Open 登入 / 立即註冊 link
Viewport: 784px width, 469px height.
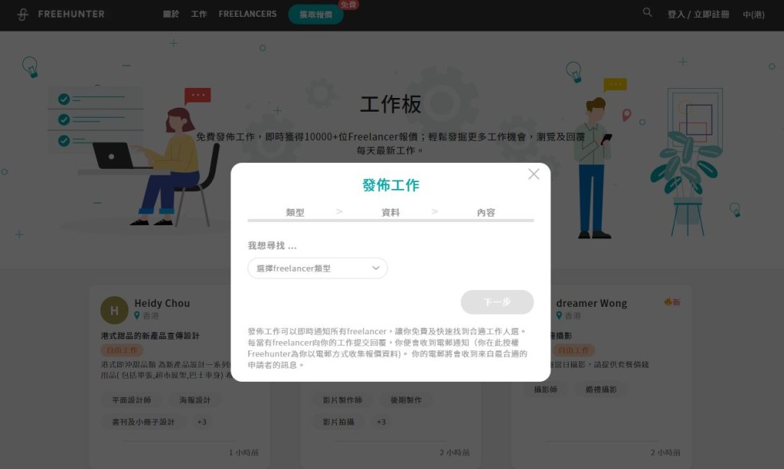[697, 15]
